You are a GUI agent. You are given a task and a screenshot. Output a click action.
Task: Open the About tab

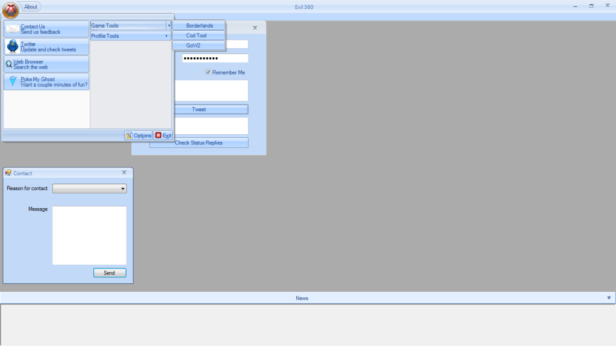pyautogui.click(x=30, y=7)
